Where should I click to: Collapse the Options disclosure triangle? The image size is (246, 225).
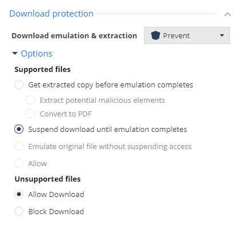15,54
